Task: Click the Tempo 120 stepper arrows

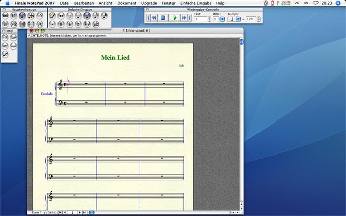Action: coord(259,19)
